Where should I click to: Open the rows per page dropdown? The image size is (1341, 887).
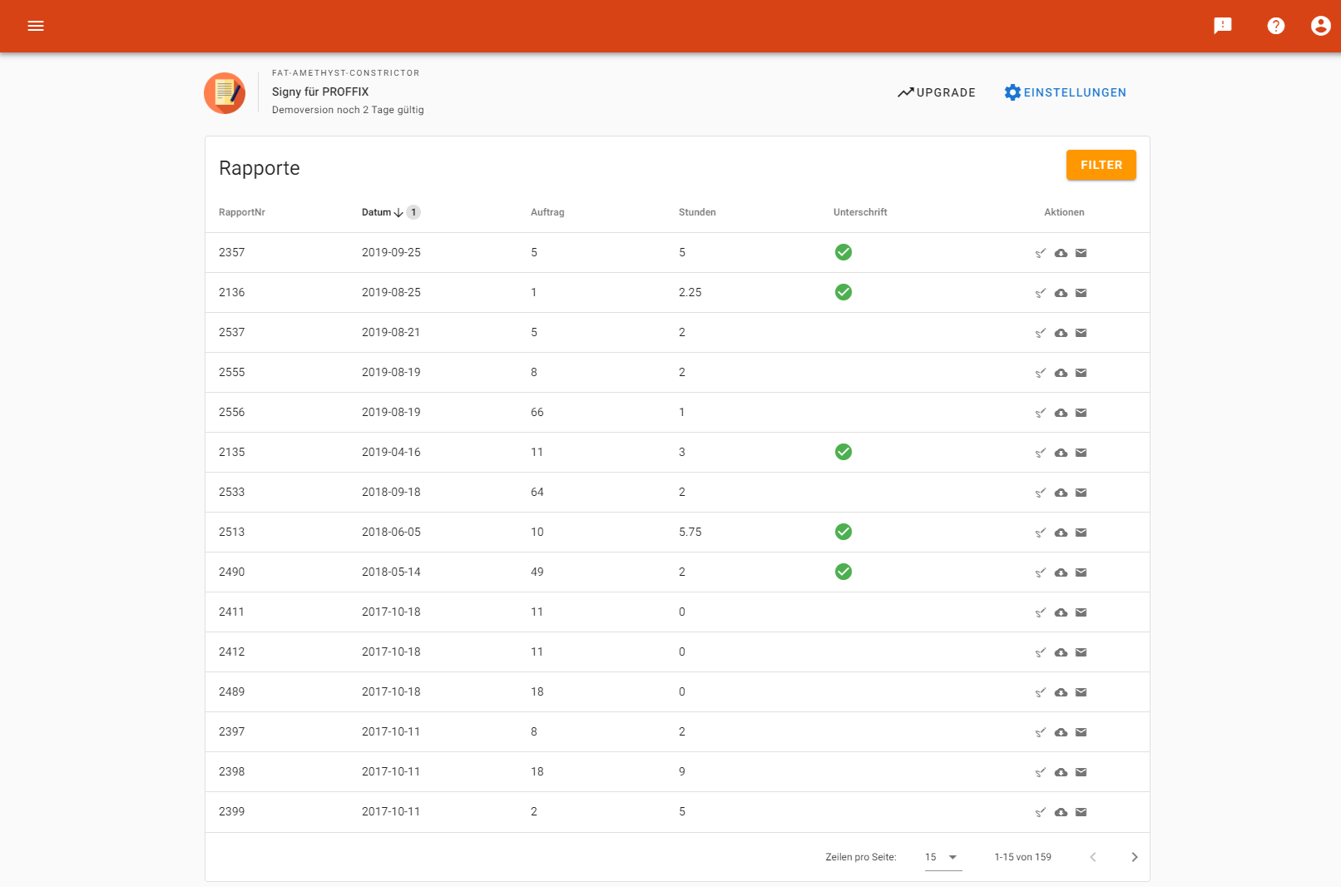point(943,857)
